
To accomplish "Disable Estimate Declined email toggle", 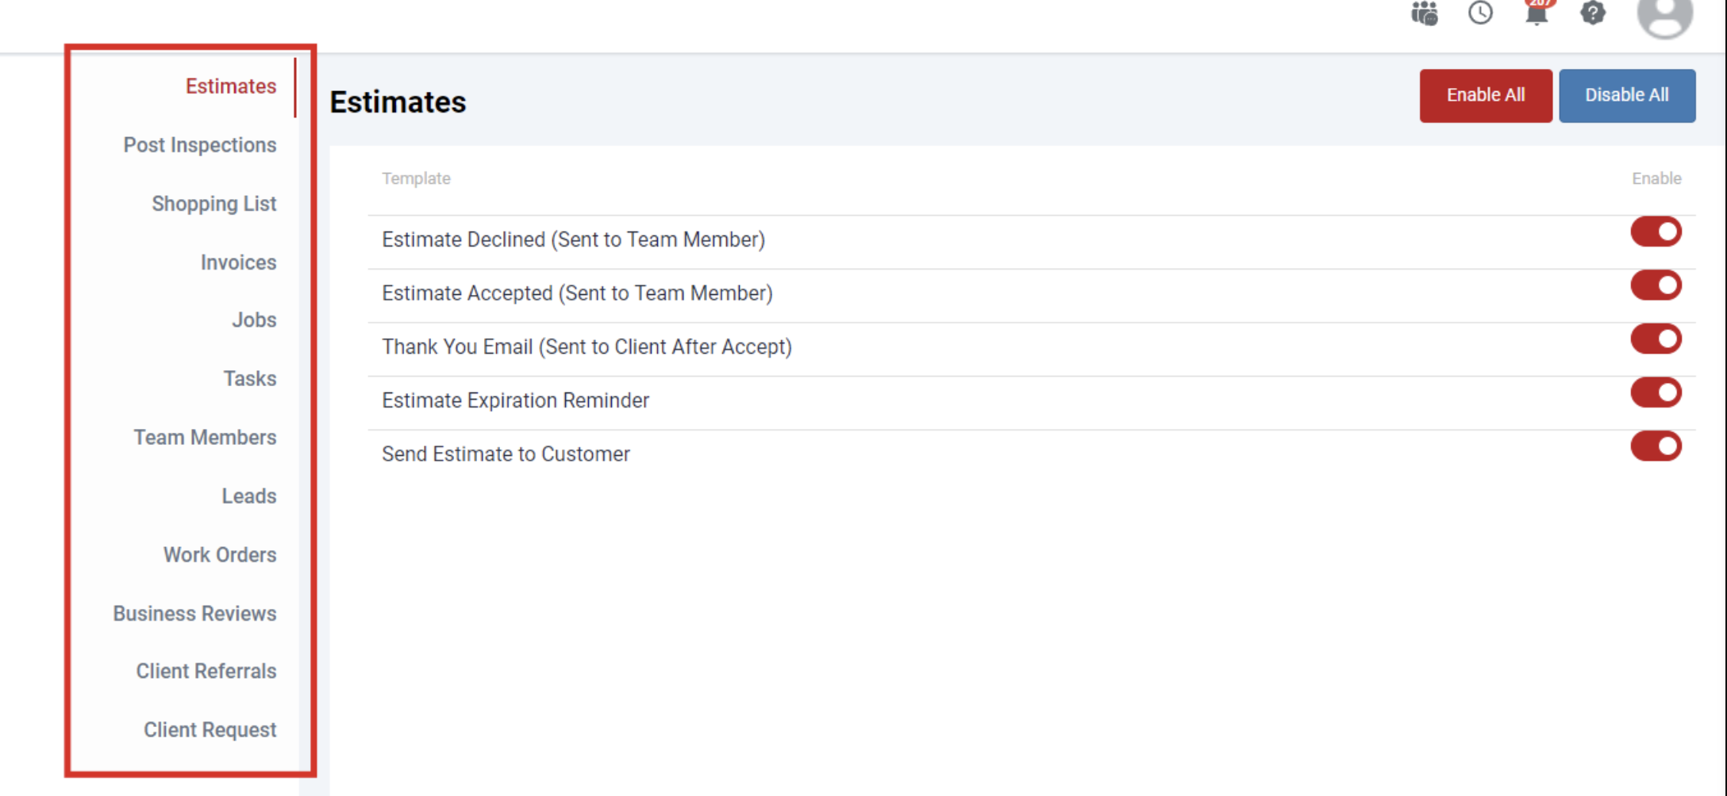I will [x=1656, y=232].
